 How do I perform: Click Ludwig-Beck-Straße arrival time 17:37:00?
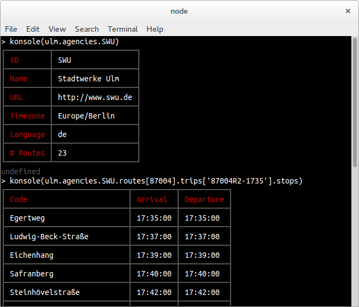point(154,237)
